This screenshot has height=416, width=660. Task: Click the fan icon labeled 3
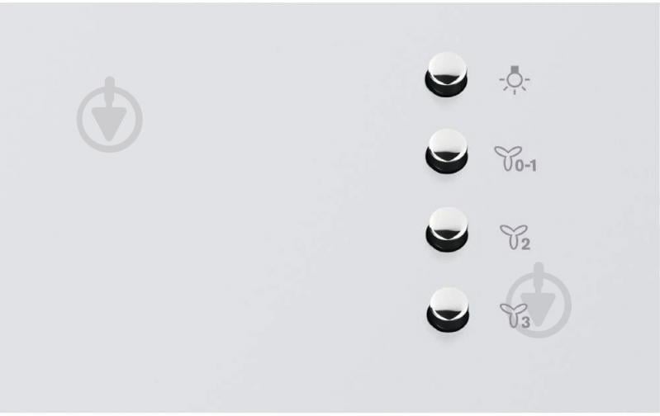pos(514,314)
